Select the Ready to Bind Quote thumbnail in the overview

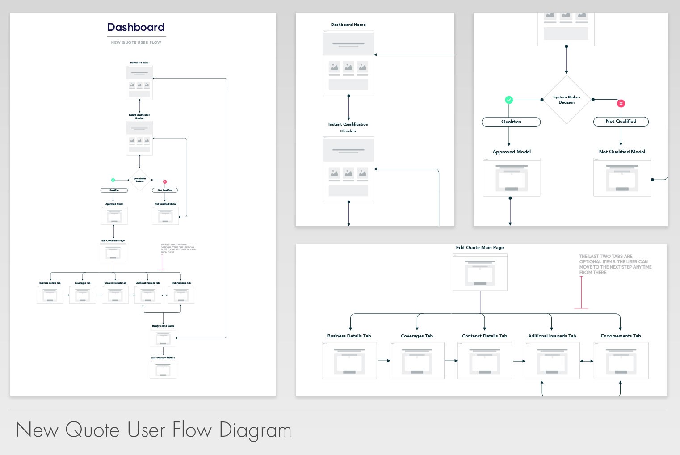click(163, 338)
